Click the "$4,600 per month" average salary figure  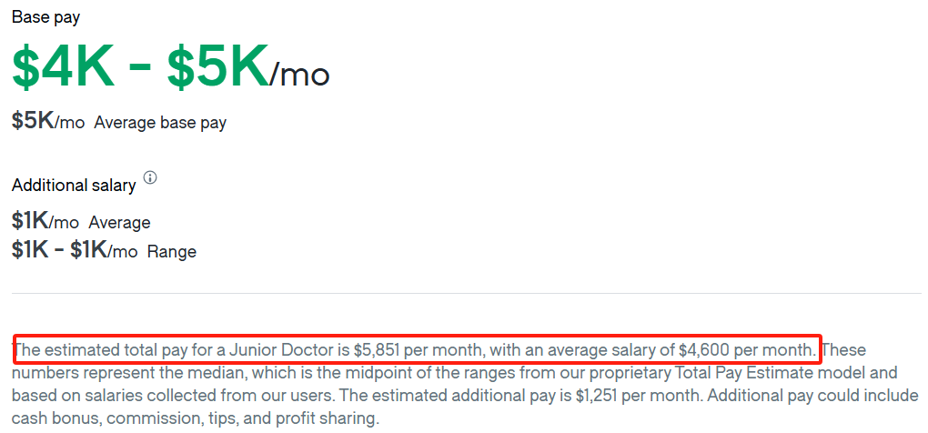[746, 350]
